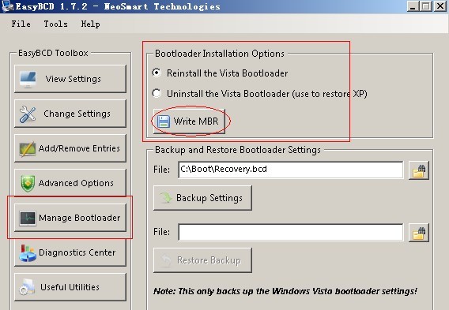Click the Restore Backup button
The width and height of the screenshot is (449, 310).
(x=202, y=260)
